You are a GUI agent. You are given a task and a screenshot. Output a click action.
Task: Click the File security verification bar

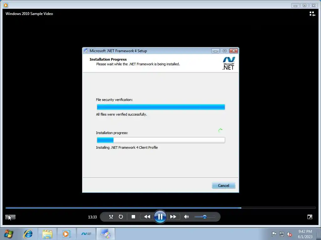(x=161, y=107)
